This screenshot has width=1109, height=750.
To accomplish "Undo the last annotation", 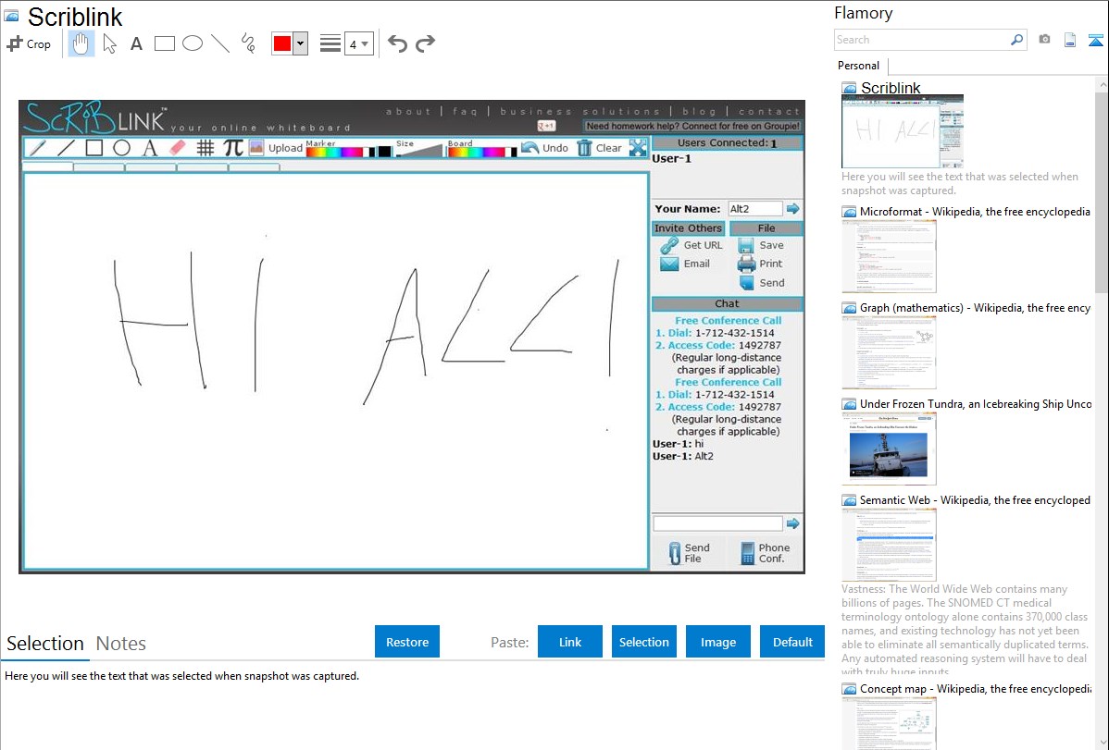I will click(x=397, y=43).
